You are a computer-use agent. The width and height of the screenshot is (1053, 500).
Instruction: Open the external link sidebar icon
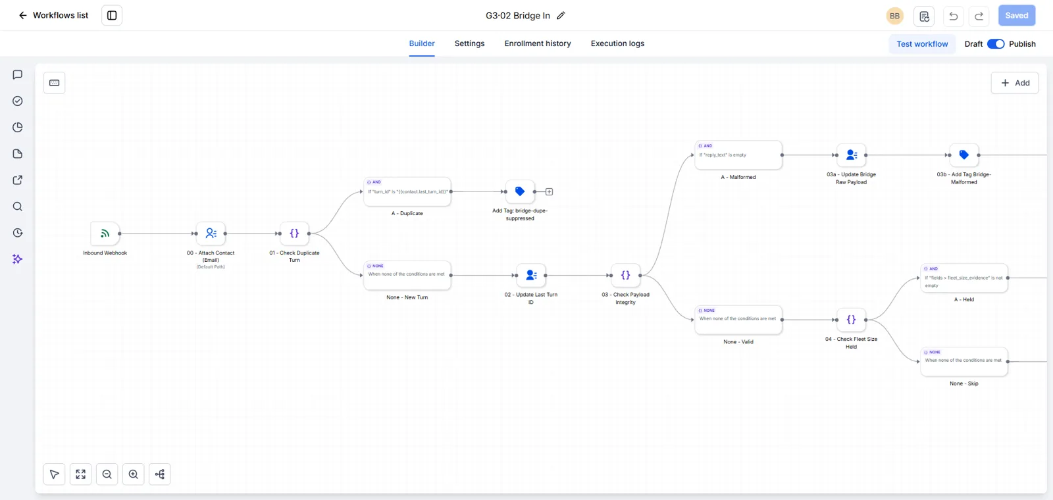[x=18, y=180]
